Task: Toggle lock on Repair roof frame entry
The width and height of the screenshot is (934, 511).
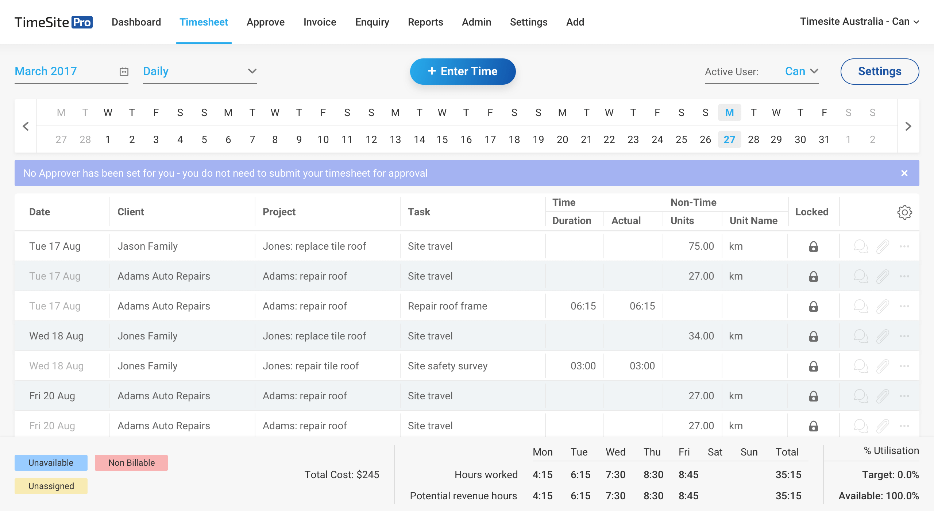Action: pyautogui.click(x=813, y=306)
